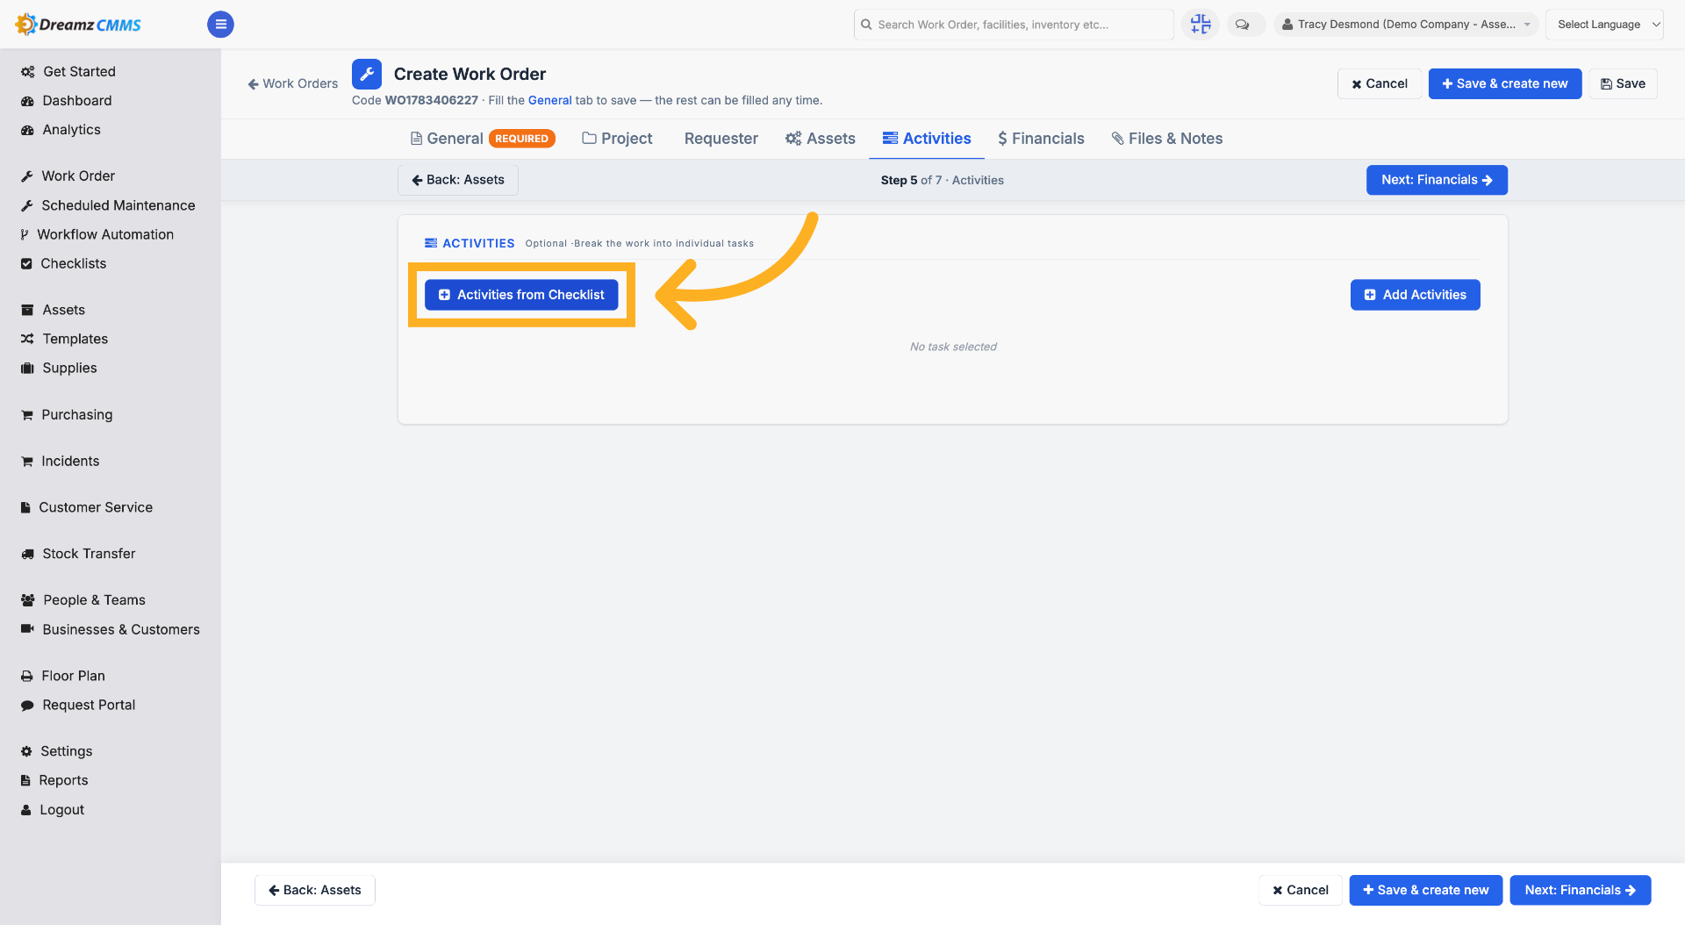Open the scan/QR icon in top bar
The image size is (1685, 925).
pos(1200,25)
